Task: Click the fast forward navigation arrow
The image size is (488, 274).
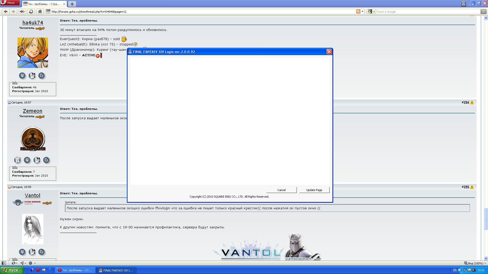Action: tap(22, 11)
